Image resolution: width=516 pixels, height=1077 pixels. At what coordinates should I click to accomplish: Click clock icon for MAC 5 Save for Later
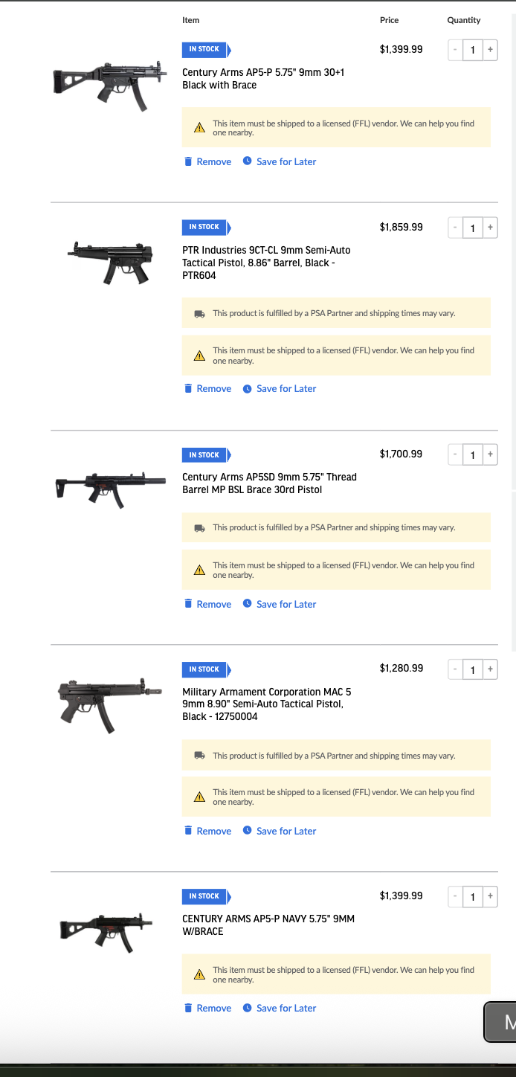(x=248, y=831)
